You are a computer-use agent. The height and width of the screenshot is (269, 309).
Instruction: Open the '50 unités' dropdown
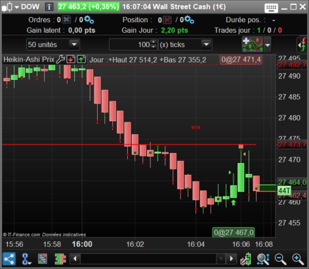coord(53,45)
